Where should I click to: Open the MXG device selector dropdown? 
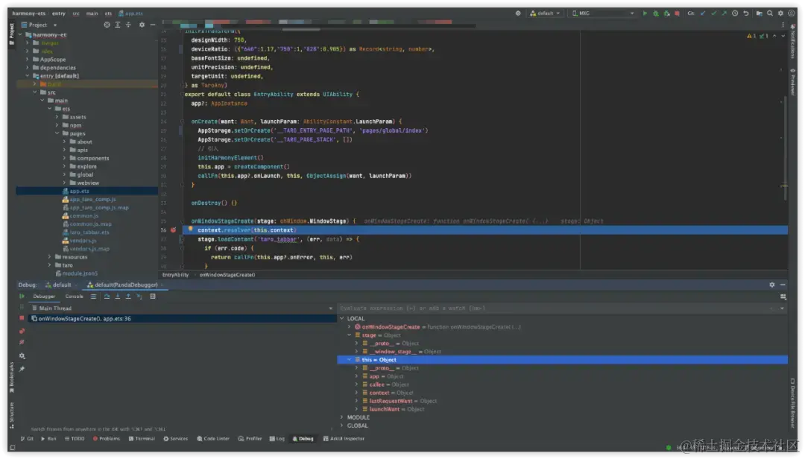(603, 13)
